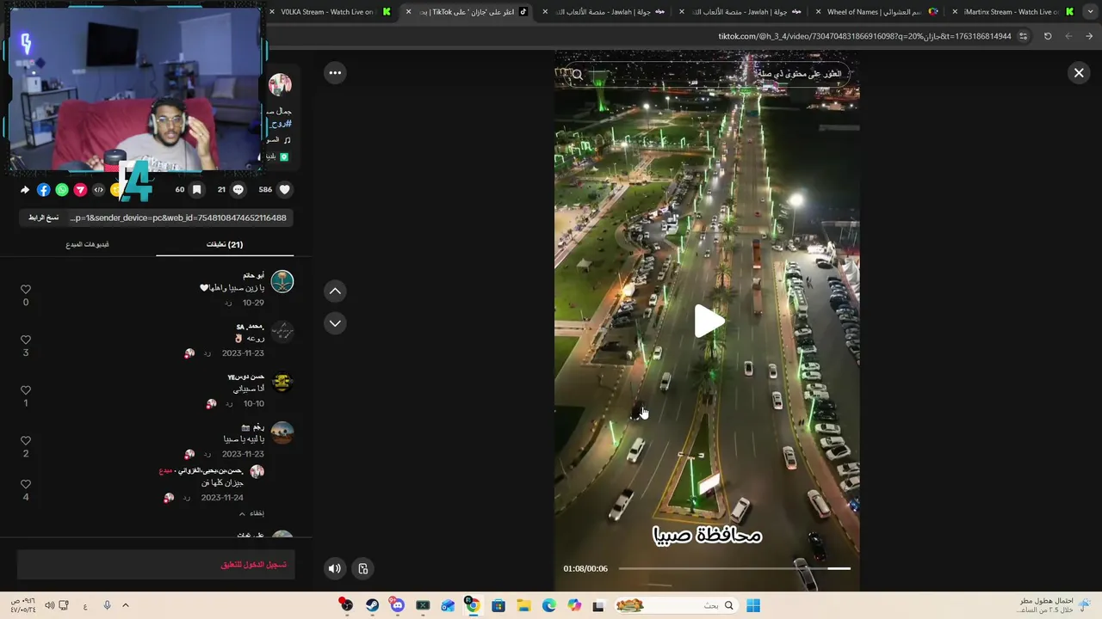Open the weather widget on the taskbar
Viewport: 1102px width, 619px height.
point(1054,605)
